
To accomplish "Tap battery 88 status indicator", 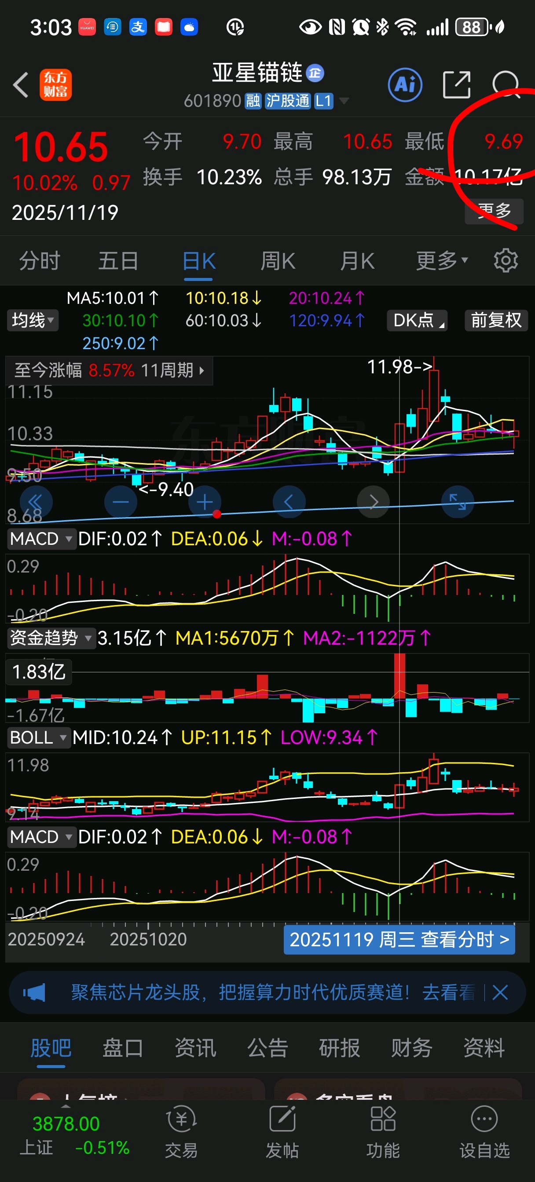I will 472,27.
